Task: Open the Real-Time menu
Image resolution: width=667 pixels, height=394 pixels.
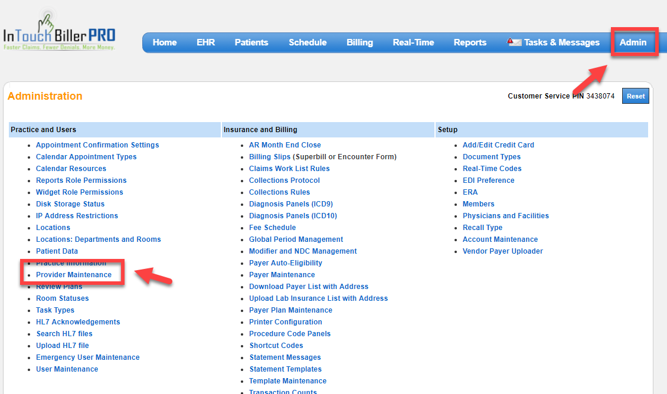Action: pyautogui.click(x=413, y=42)
